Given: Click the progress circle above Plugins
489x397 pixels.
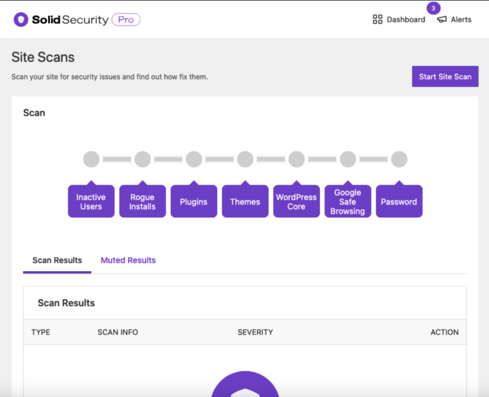Looking at the screenshot, I should coord(194,159).
